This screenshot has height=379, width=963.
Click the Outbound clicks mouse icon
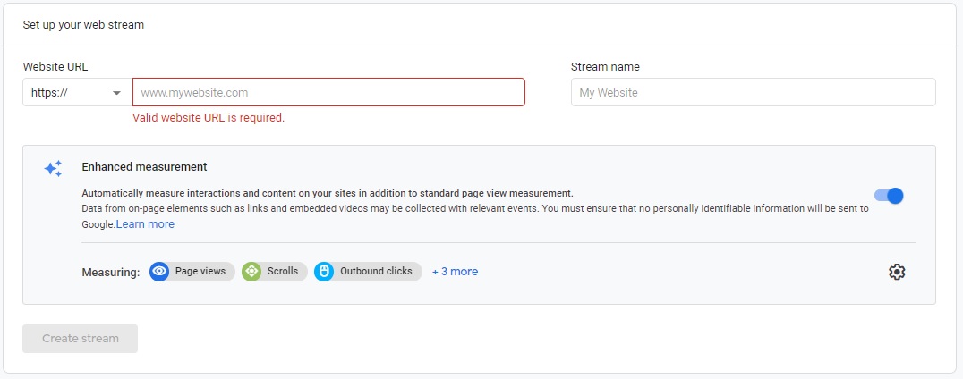click(324, 272)
